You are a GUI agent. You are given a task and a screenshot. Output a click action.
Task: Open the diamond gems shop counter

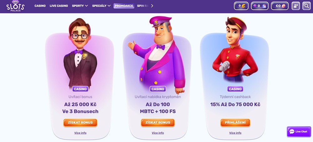pos(260,6)
